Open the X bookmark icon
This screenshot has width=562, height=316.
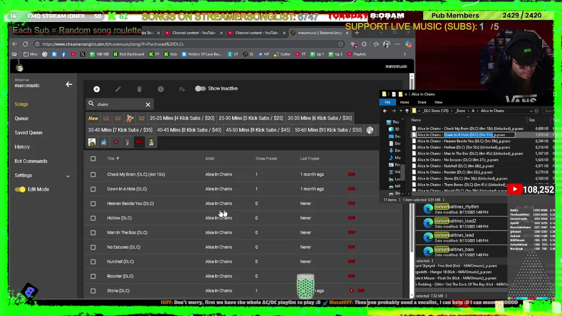pos(83,54)
